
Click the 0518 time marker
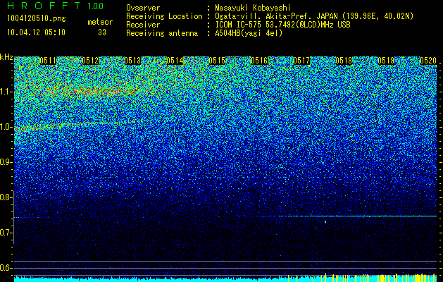point(344,61)
